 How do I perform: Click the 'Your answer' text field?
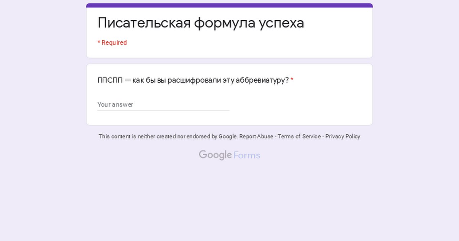coord(163,104)
